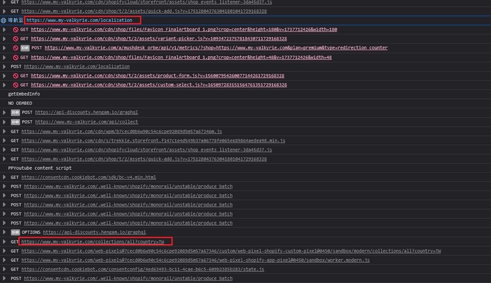Open the collections/all?country=TW link
The height and width of the screenshot is (283, 491).
[93, 241]
